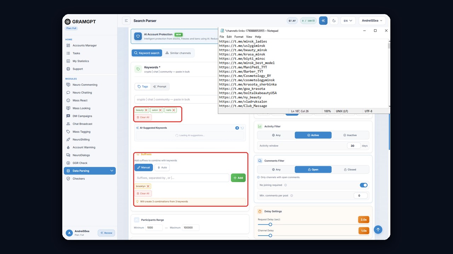This screenshot has height=254, width=453.
Task: Open the File menu in Notepad
Action: 222,37
